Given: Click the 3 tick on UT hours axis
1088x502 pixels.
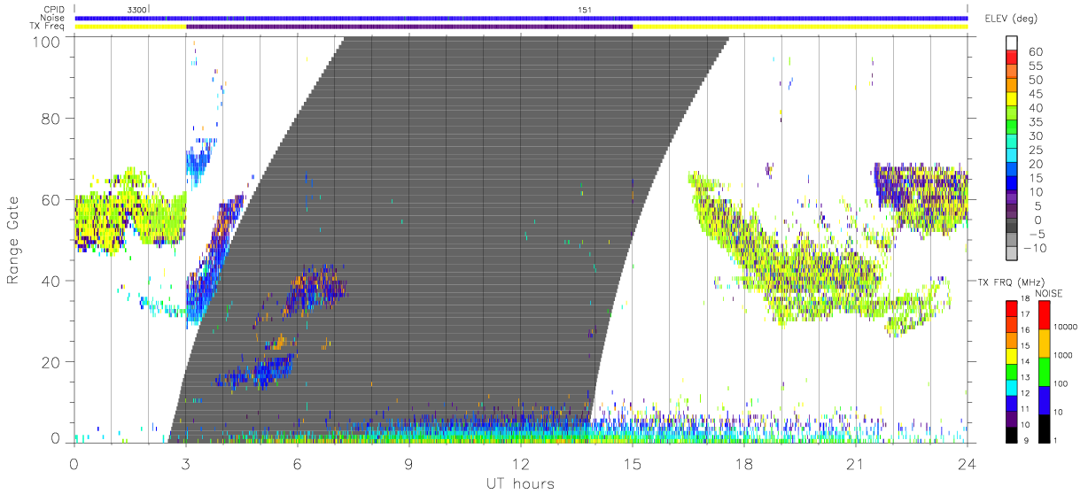Looking at the screenshot, I should click(x=186, y=464).
